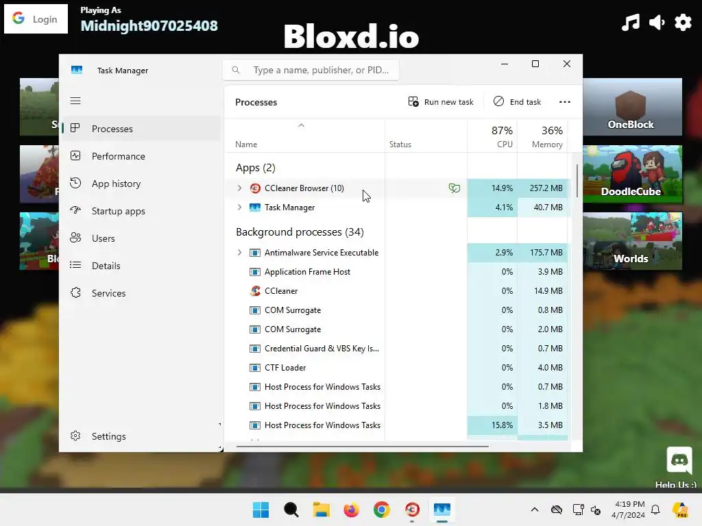Open the notifications bell icon
This screenshot has width=702, height=526.
click(655, 510)
